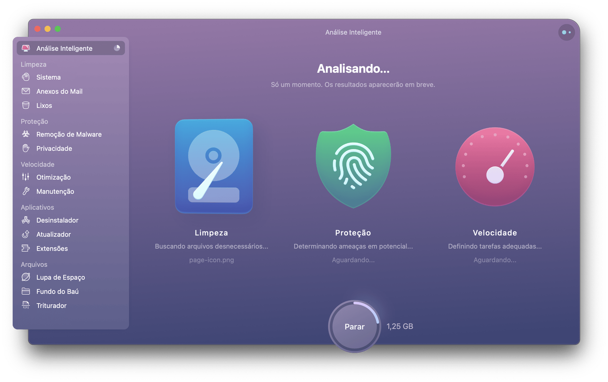Click the Aplicativos section header in sidebar

point(37,207)
